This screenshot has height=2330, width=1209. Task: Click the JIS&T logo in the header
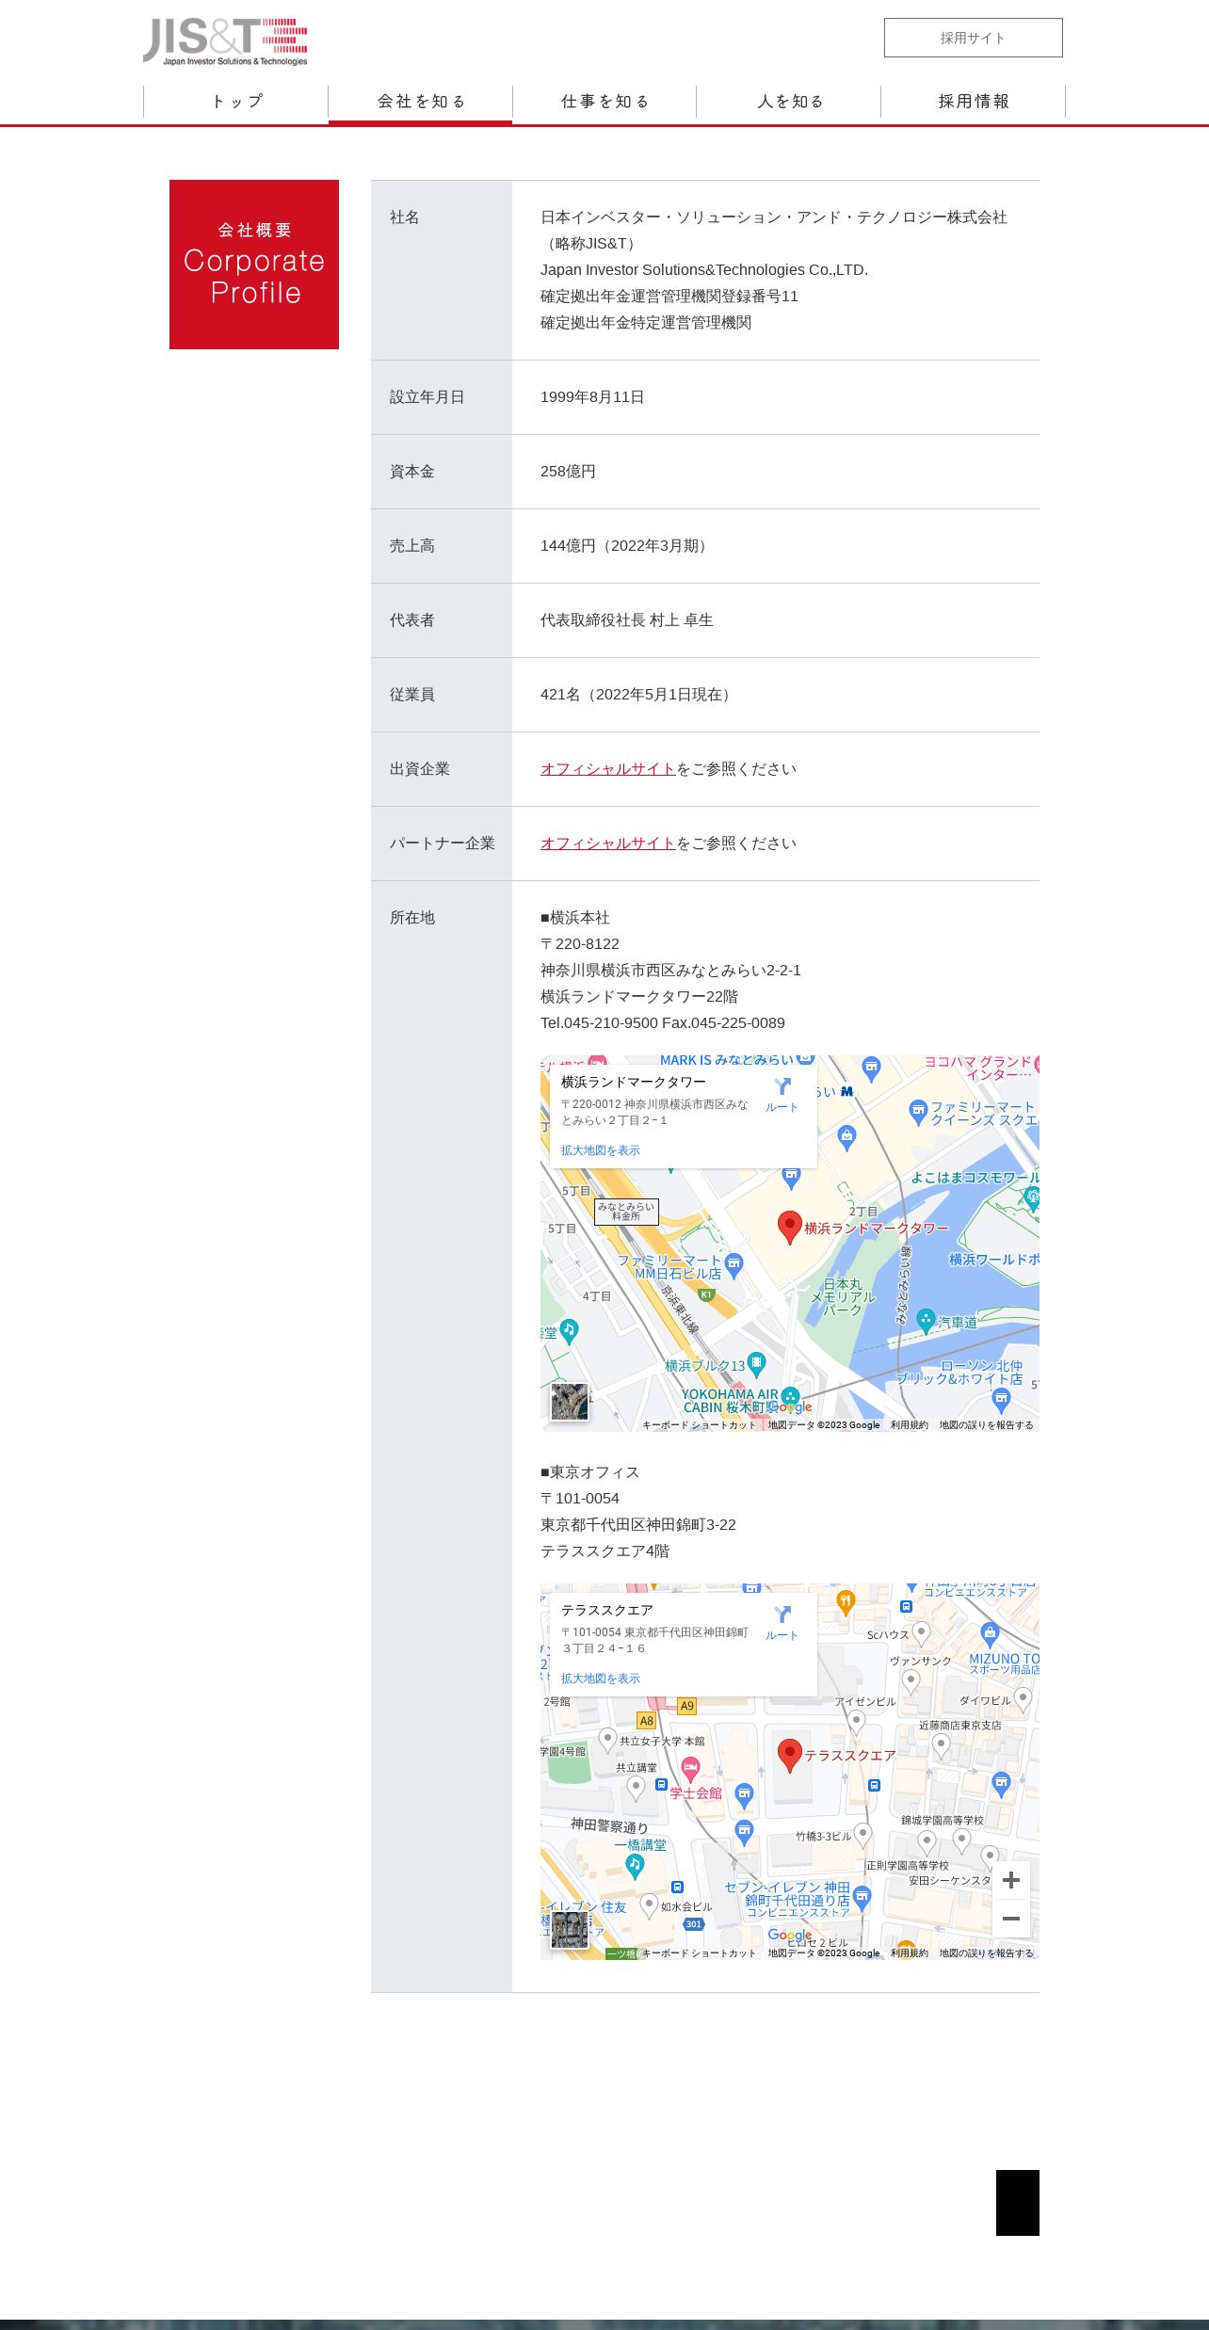(225, 42)
